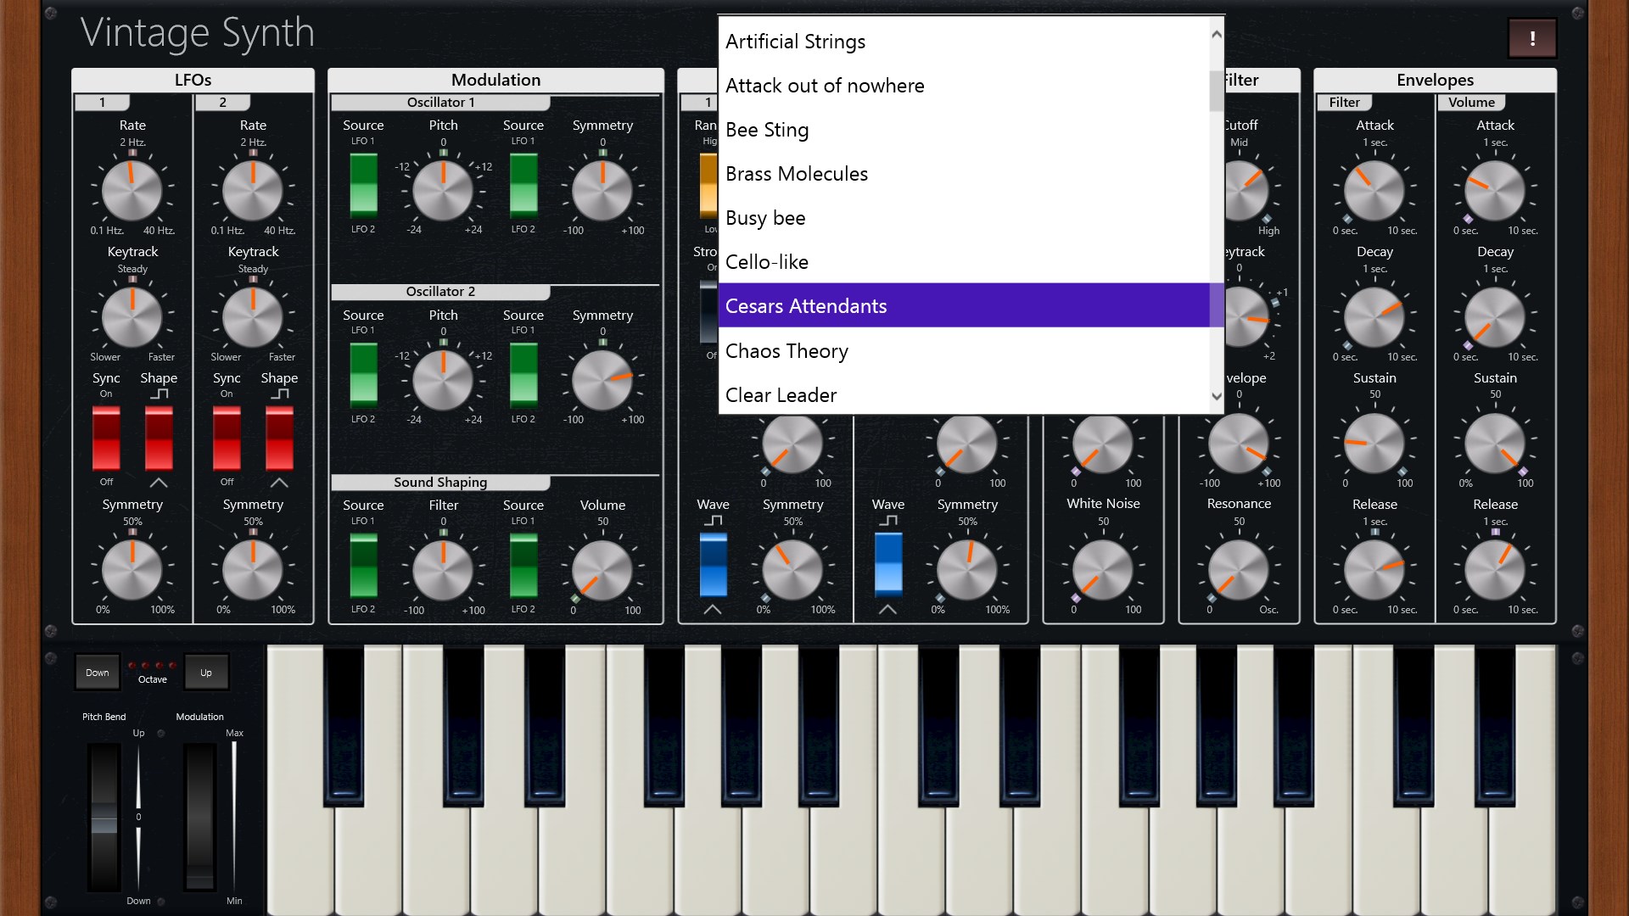Click LFO 2 Symmetry knob
Viewport: 1629px width, 916px height.
coord(253,569)
